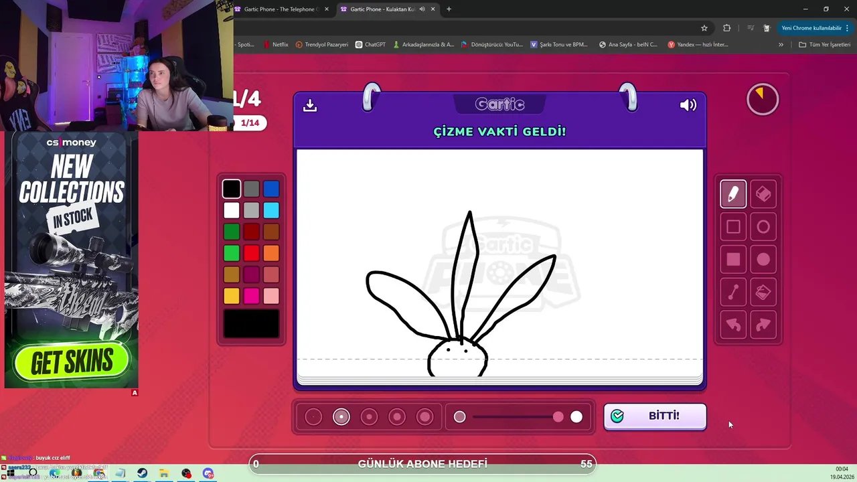Open the 'Dönüştürücü: YouTu...' bookmark
The width and height of the screenshot is (857, 482).
(x=491, y=45)
